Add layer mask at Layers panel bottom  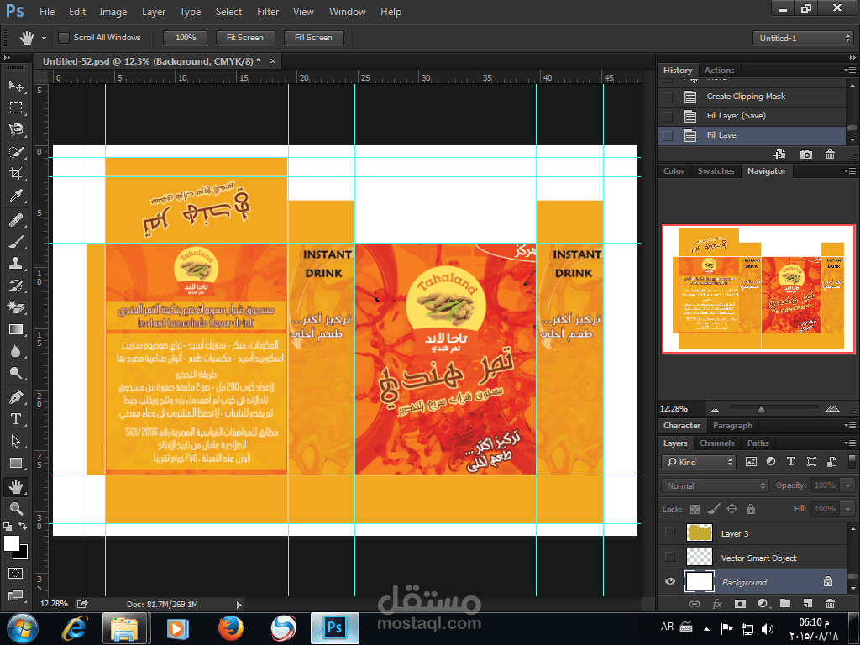740,604
